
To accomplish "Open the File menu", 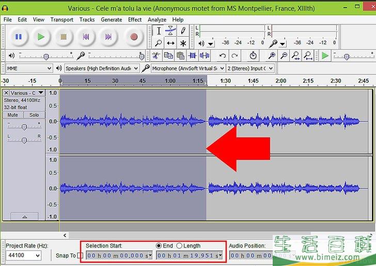I will coord(8,20).
